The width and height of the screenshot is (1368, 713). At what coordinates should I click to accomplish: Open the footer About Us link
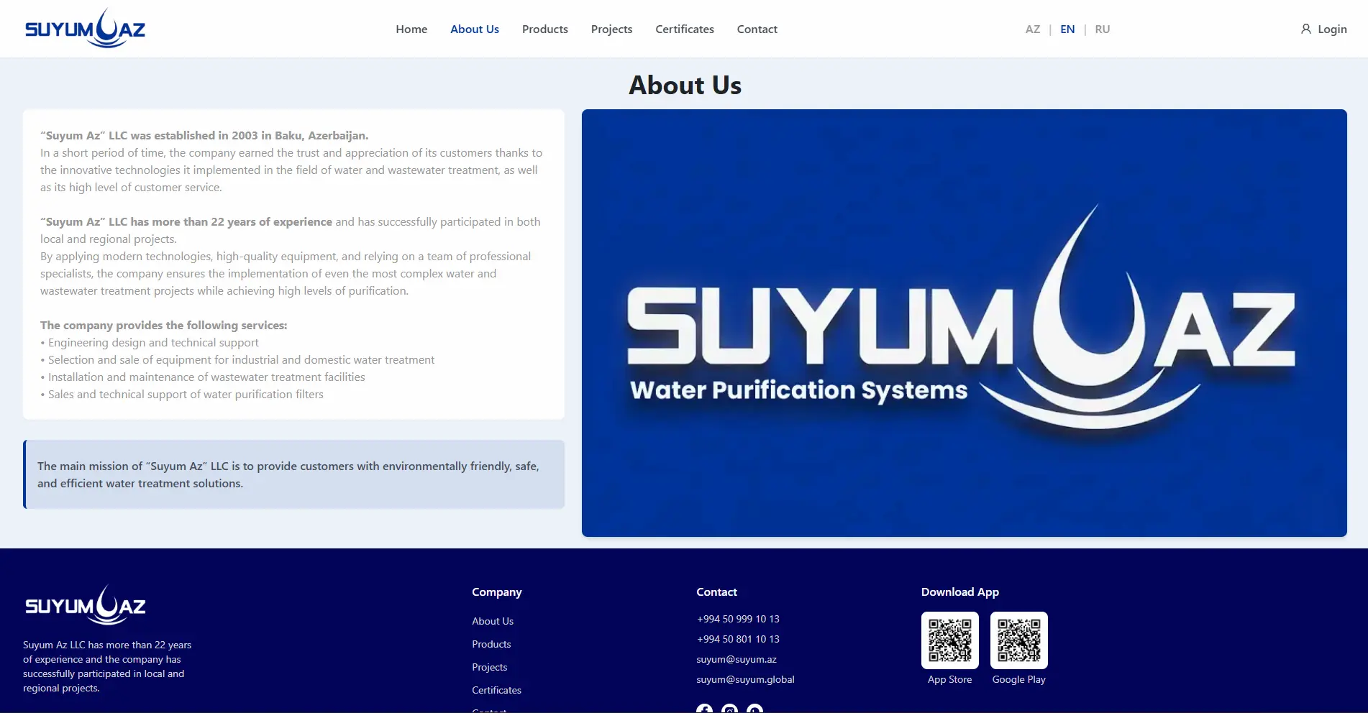point(492,621)
